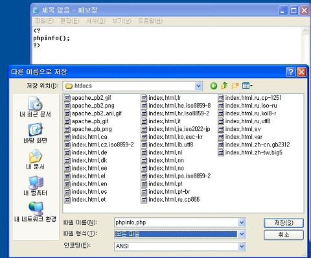Click the help question mark button in dialog

[x=290, y=72]
